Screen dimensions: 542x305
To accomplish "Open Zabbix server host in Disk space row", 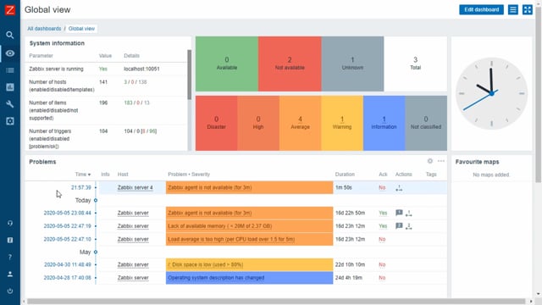I will 133,264.
